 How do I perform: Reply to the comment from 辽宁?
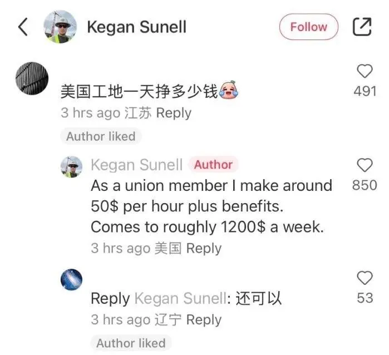click(x=204, y=320)
